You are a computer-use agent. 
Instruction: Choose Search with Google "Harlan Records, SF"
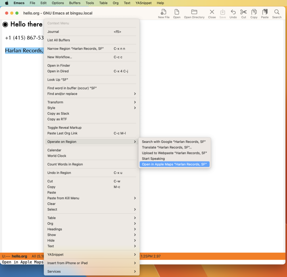pyautogui.click(x=175, y=142)
